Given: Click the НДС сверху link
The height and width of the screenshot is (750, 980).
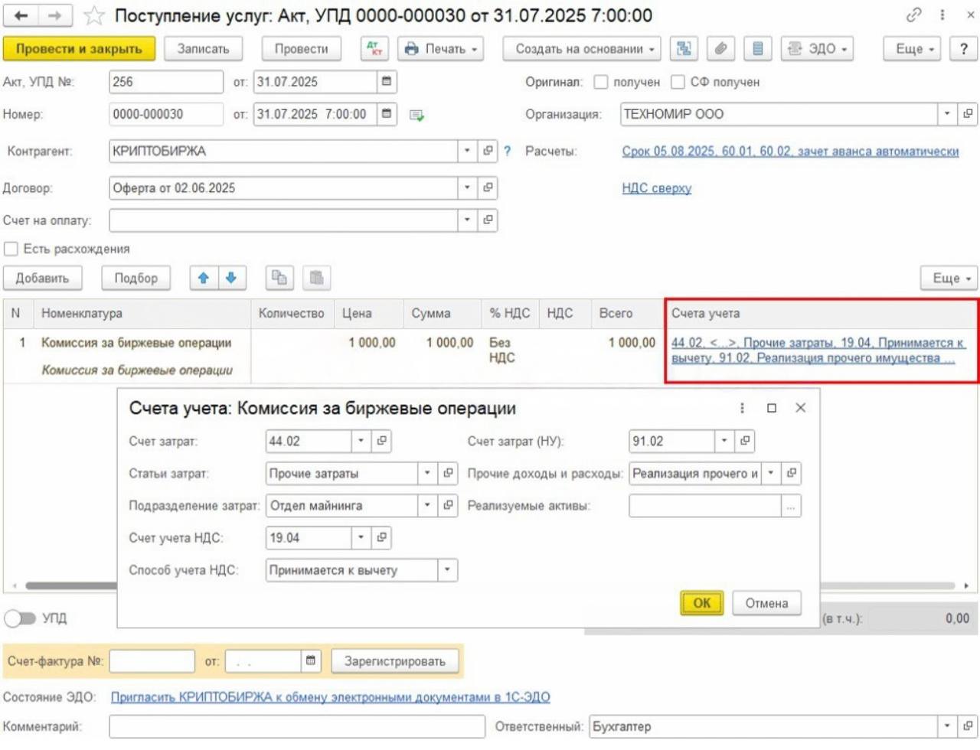Looking at the screenshot, I should click(x=656, y=188).
